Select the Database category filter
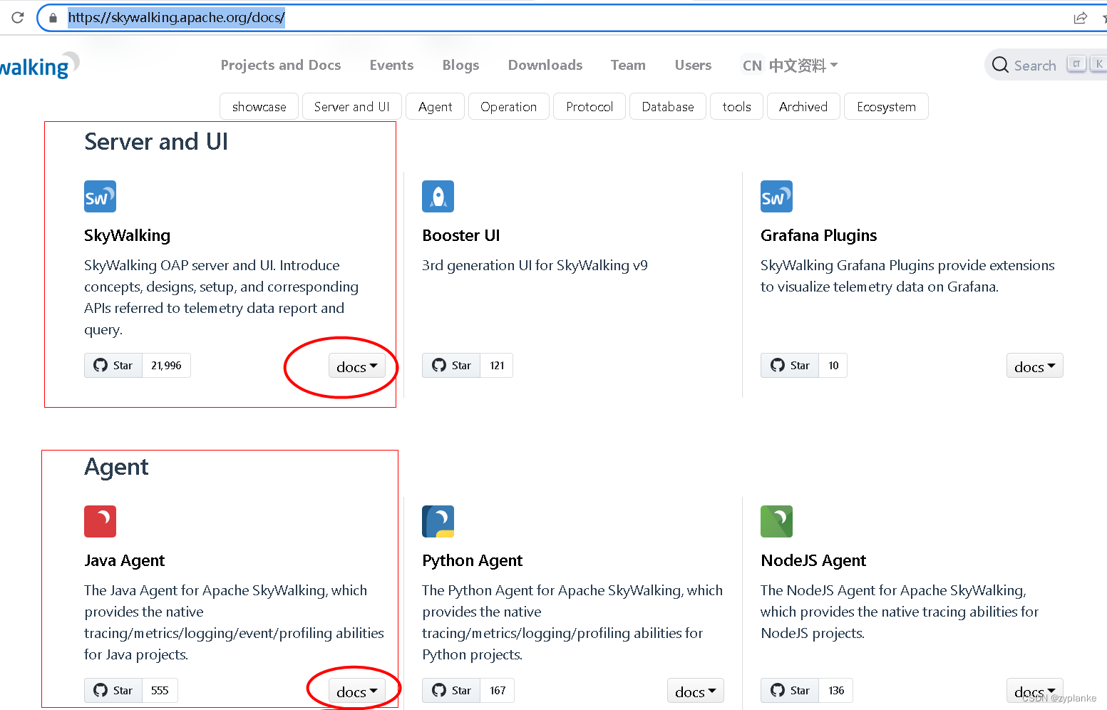The image size is (1107, 710). 667,106
